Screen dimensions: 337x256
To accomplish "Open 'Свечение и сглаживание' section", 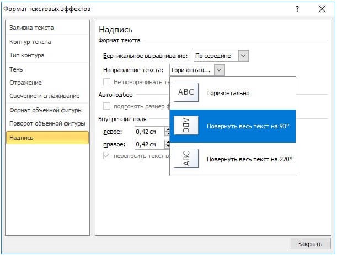I will click(44, 96).
